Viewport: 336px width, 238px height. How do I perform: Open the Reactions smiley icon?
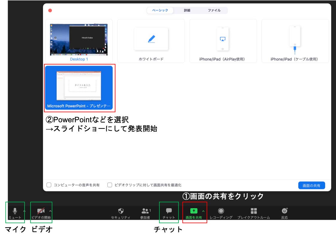point(285,211)
